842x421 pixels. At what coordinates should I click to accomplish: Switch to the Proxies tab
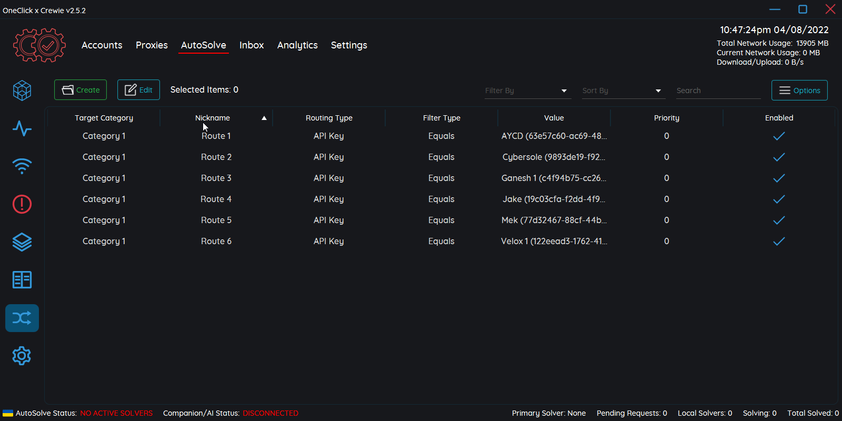pyautogui.click(x=152, y=45)
